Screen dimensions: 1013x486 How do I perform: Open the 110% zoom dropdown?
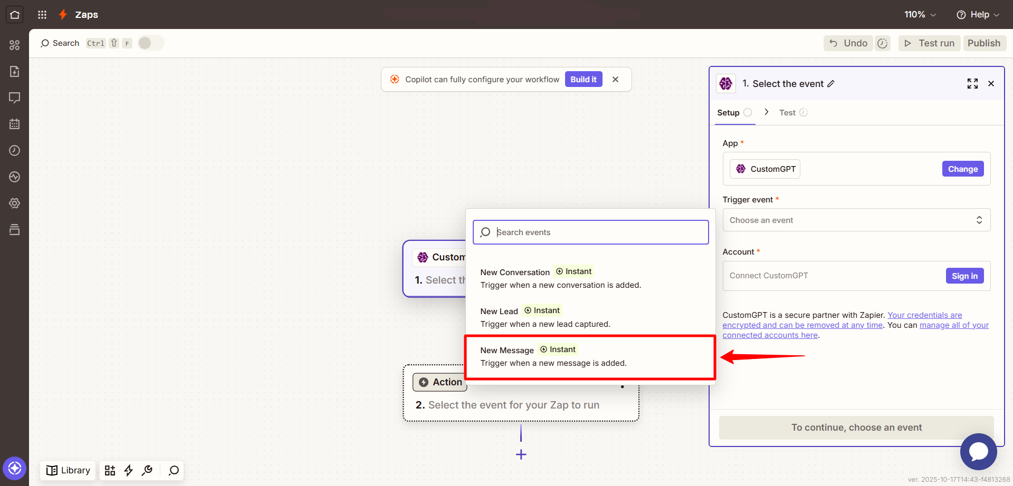pyautogui.click(x=920, y=14)
